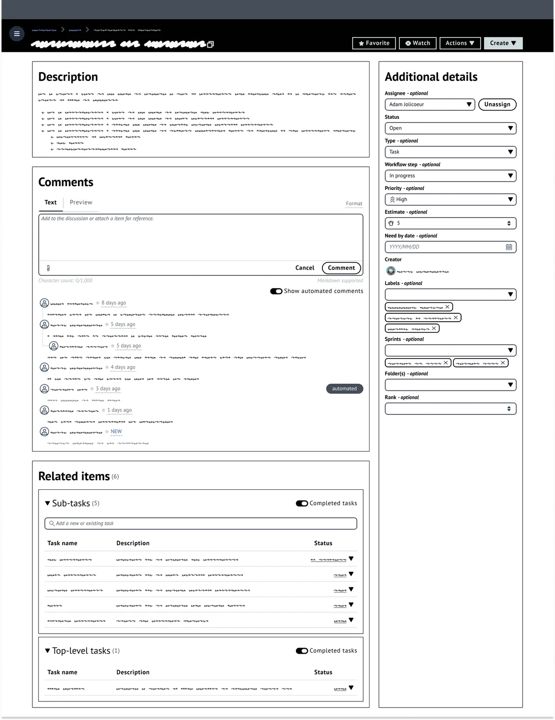
Task: Collapse the Sub-tasks section
Action: tap(47, 503)
